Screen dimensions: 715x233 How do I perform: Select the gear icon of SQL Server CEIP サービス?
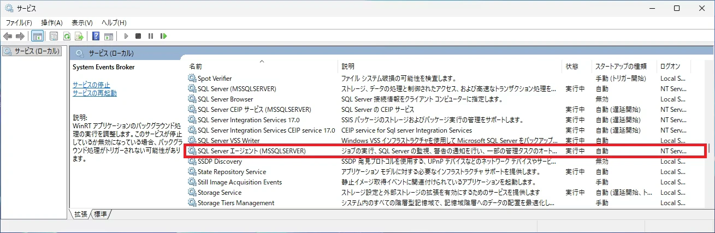pos(192,110)
